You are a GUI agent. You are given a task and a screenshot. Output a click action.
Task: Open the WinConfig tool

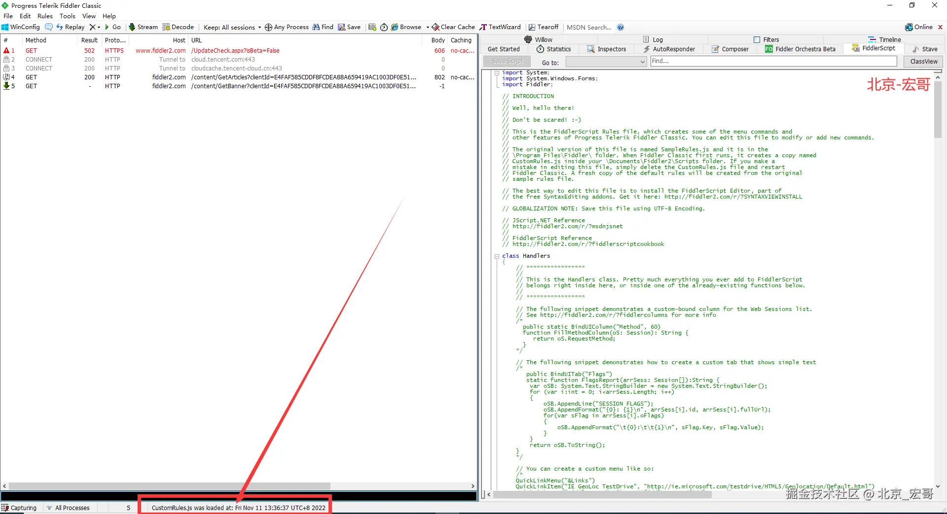coord(21,27)
